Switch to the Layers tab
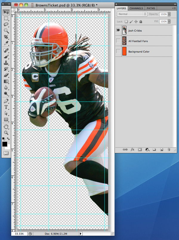Viewport: 179px width, 240px height. point(121,8)
